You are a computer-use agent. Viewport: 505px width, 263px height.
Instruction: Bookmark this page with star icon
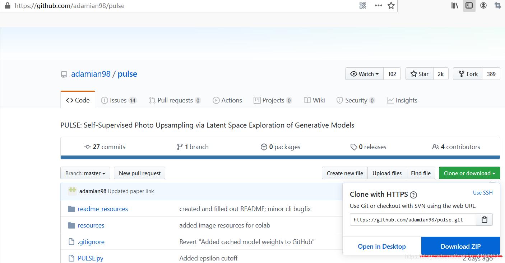391,5
